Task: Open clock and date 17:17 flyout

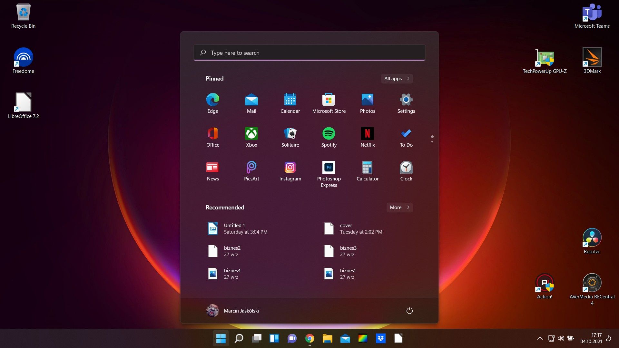Action: [x=591, y=338]
